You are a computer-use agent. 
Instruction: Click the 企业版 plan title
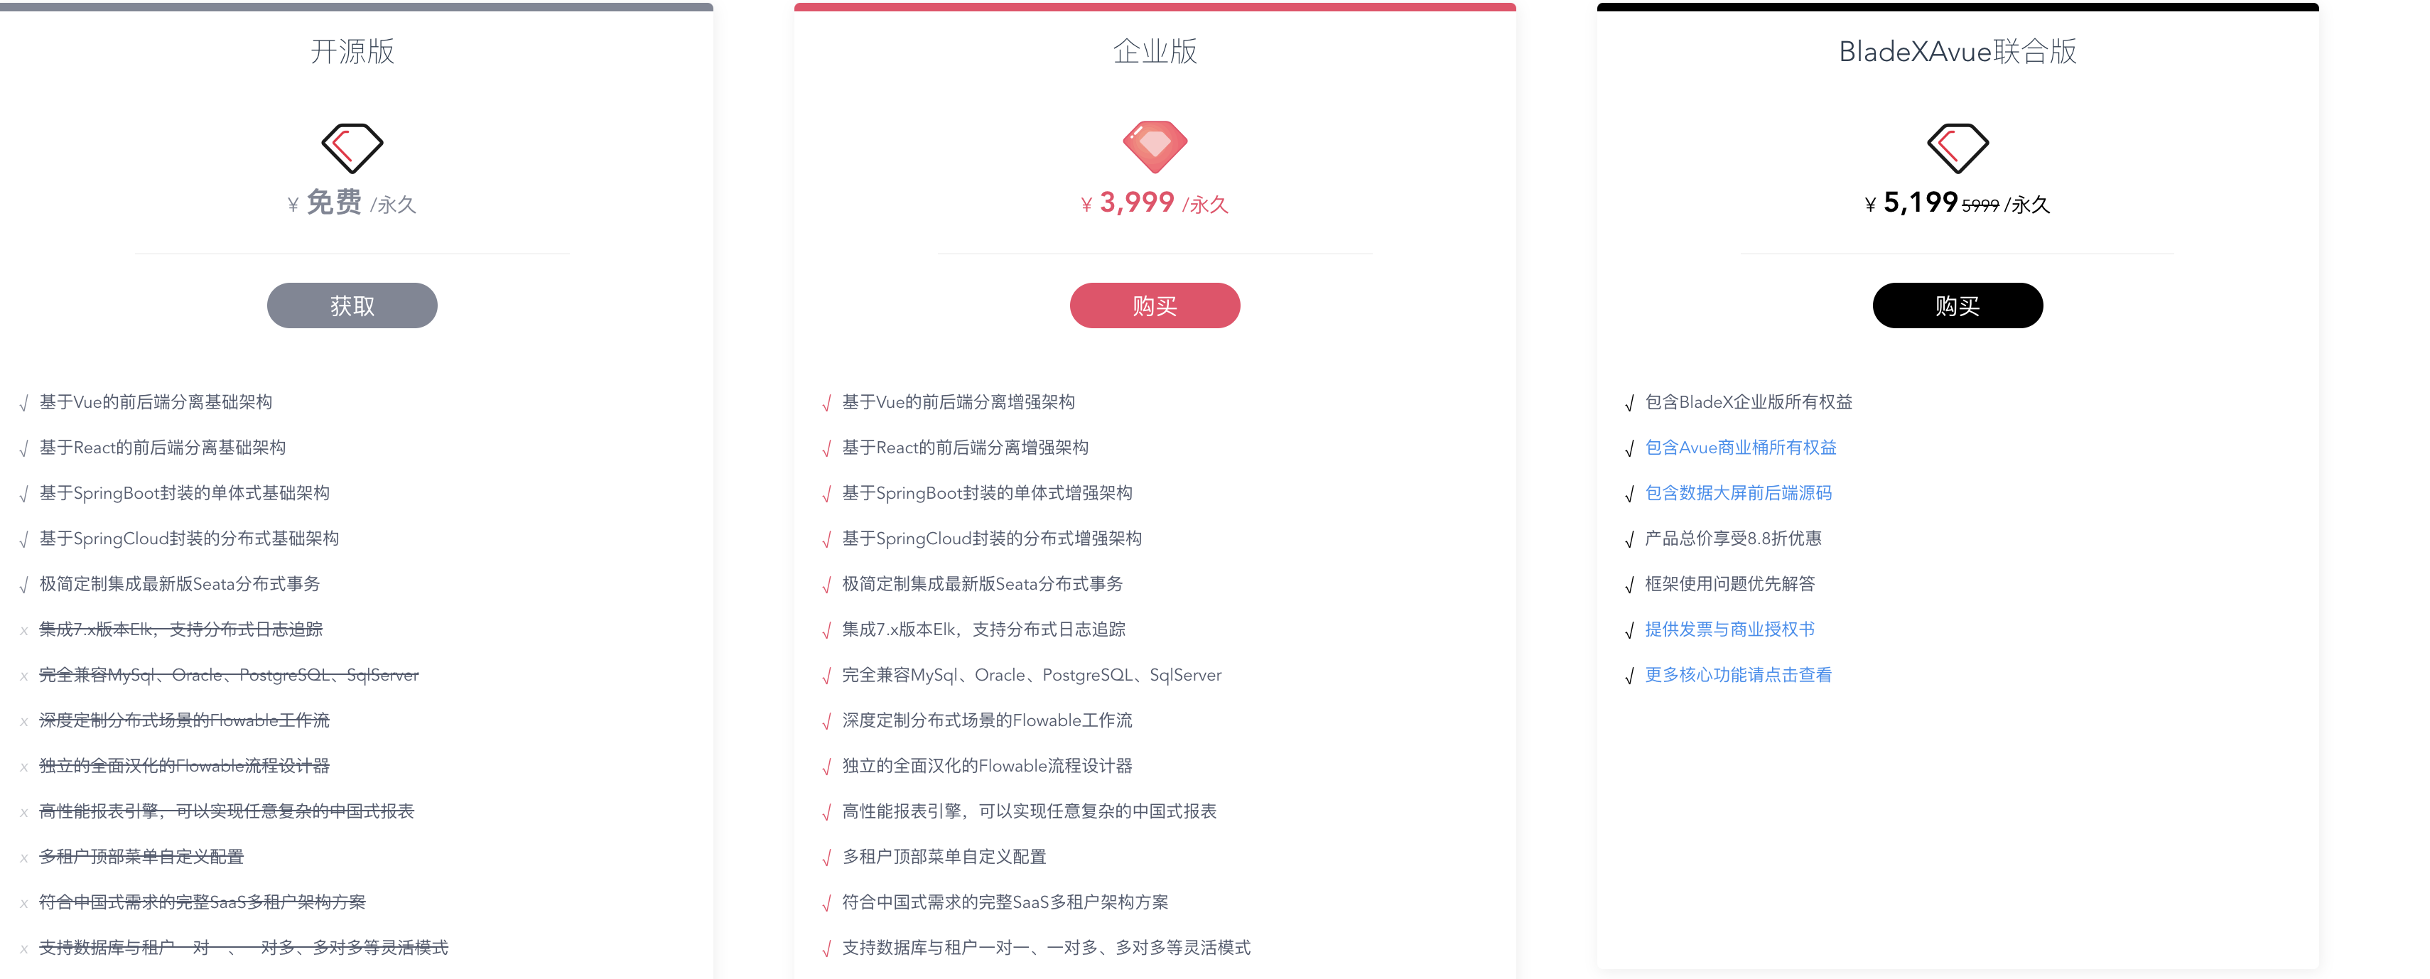coord(1155,51)
